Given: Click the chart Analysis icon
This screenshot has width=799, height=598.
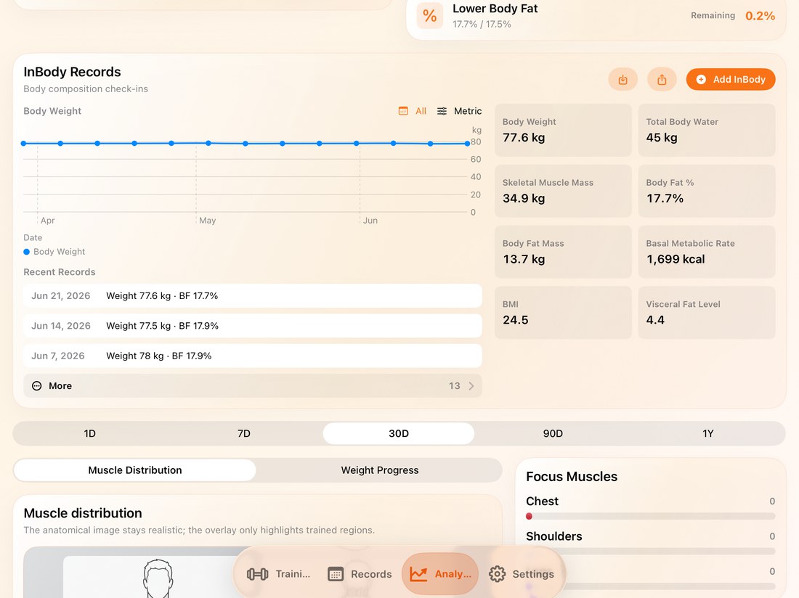Looking at the screenshot, I should pos(418,574).
